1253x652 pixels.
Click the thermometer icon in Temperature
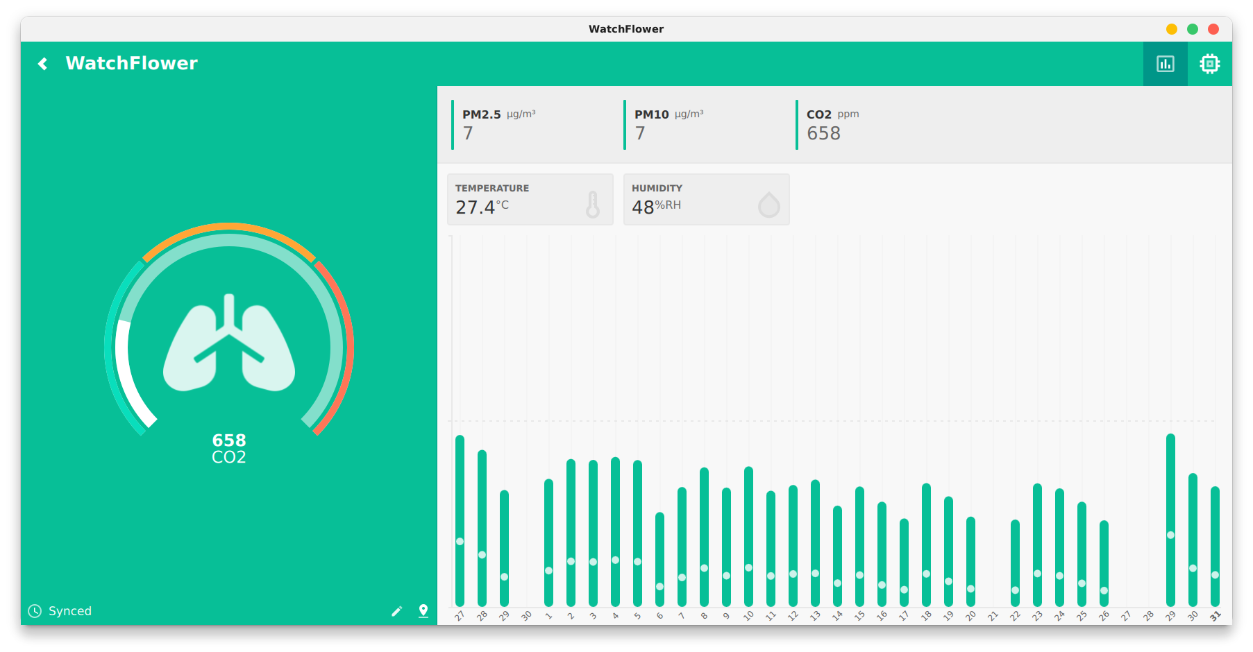593,205
